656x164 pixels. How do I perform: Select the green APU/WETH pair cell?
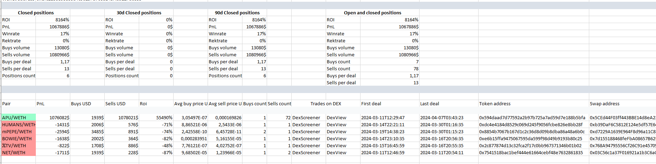[18, 118]
